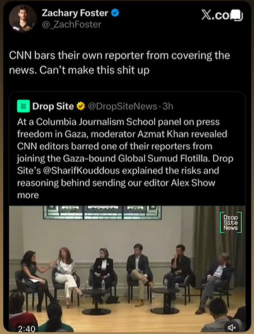Unmute the video with the speaker icon

tap(232, 327)
